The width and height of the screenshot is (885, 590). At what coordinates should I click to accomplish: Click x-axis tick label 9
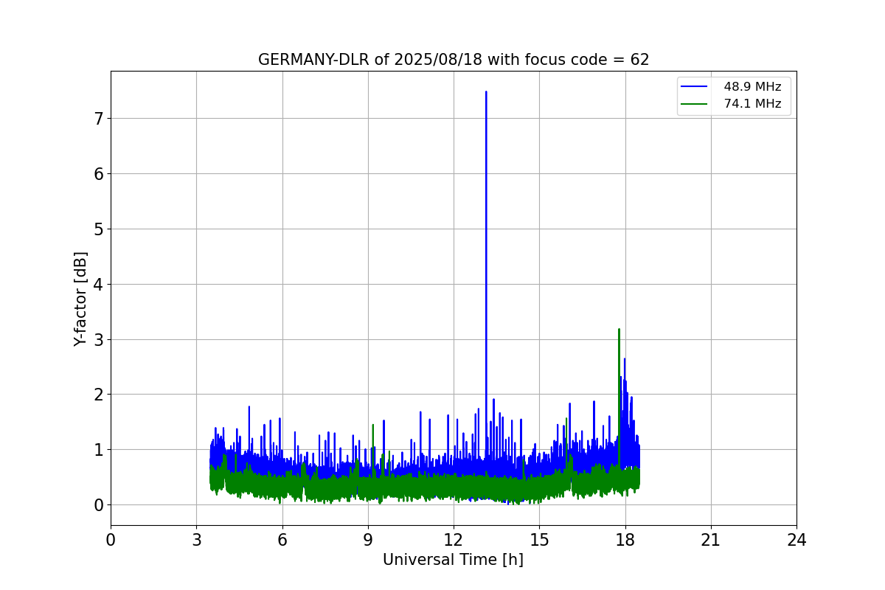pos(368,540)
